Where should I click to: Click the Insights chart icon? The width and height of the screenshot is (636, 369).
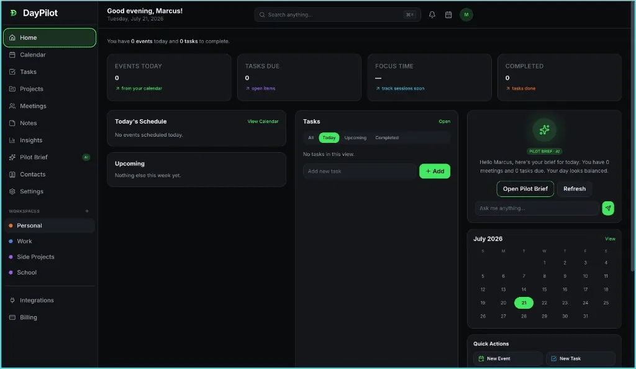(x=12, y=140)
